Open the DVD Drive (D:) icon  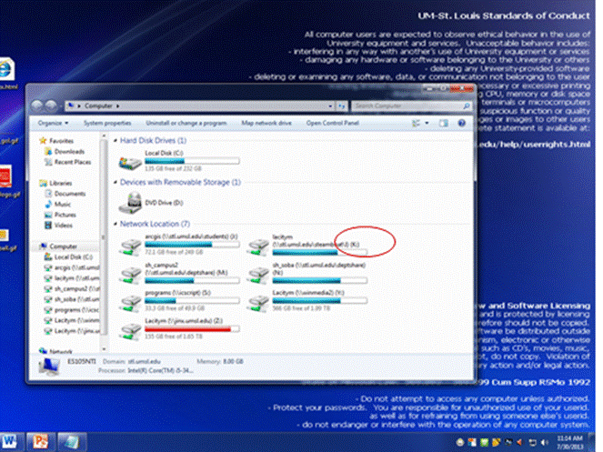pos(133,202)
